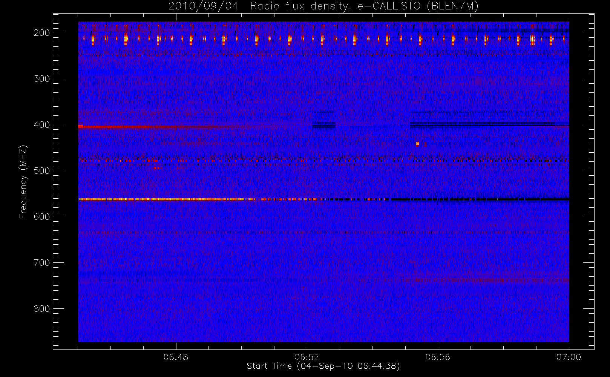
Task: Select the 600 frequency tick label
Action: pyautogui.click(x=42, y=217)
